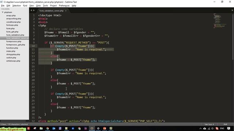
Task: Click the code minimap preview
Action: (220, 20)
